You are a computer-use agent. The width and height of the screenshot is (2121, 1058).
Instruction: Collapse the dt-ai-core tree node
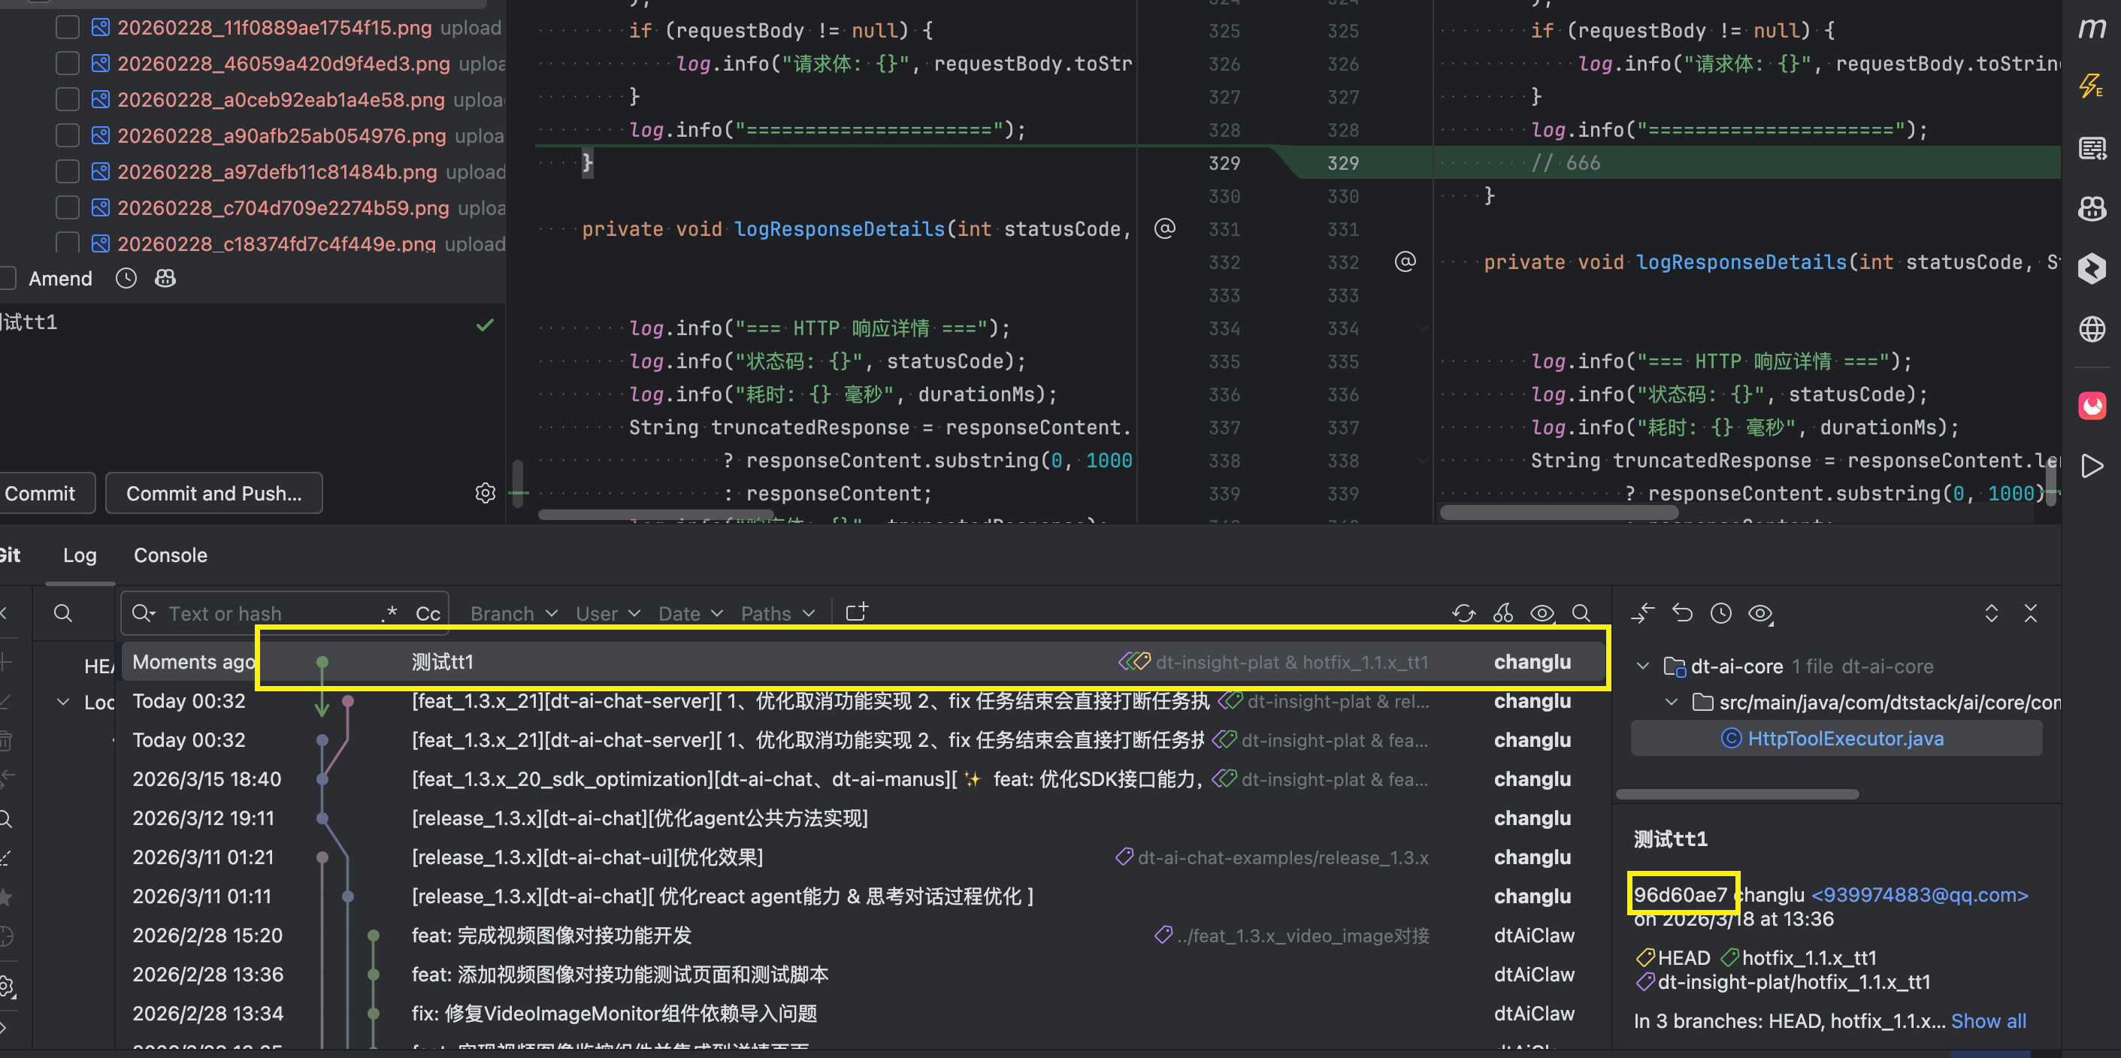point(1643,666)
